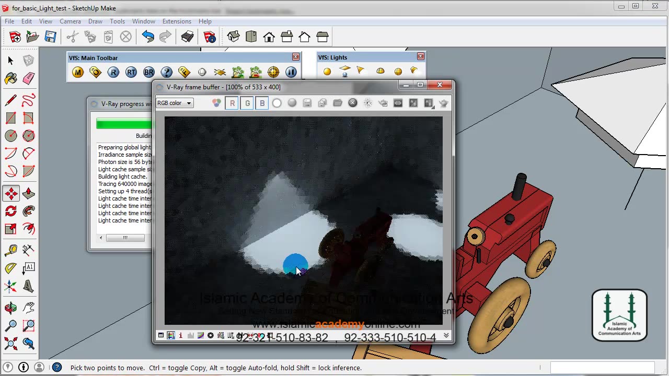Image resolution: width=669 pixels, height=376 pixels.
Task: Select log line 'Building light cache.'
Action: pyautogui.click(x=123, y=177)
